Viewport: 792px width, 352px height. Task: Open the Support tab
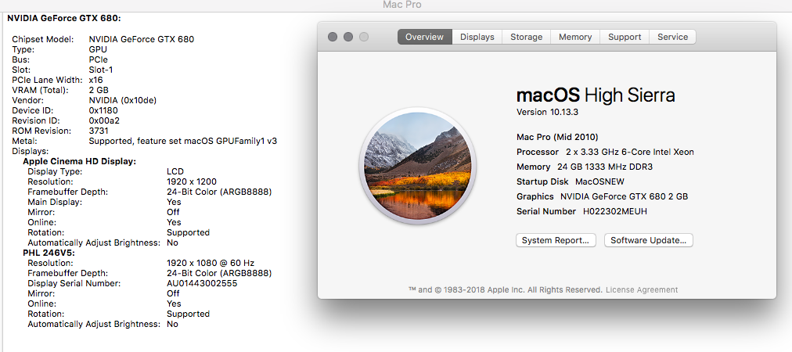[625, 37]
